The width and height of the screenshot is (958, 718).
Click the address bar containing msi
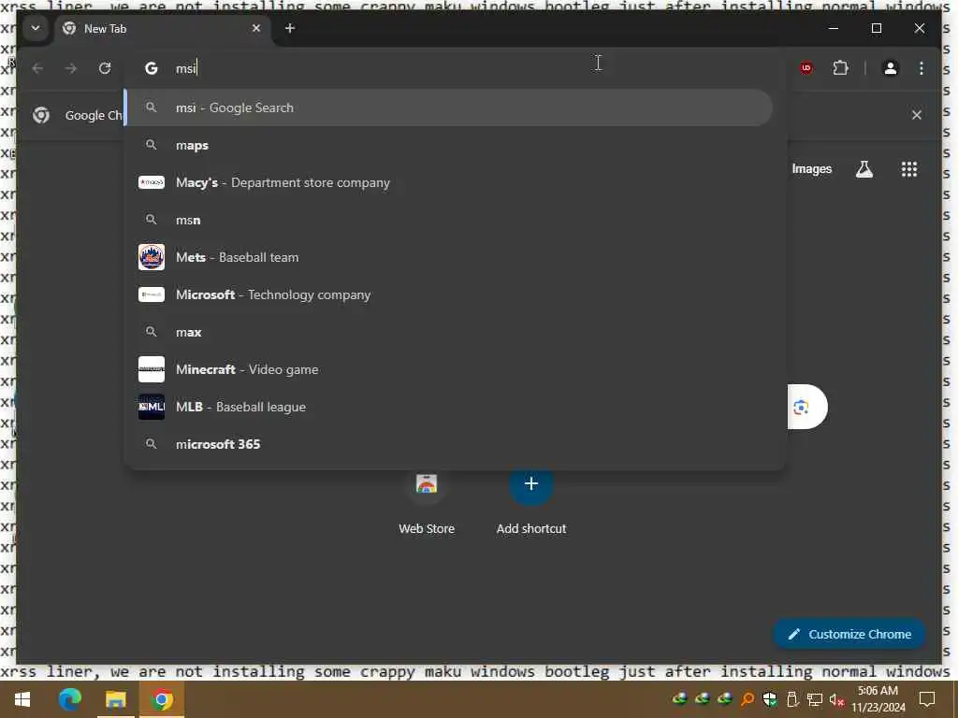pos(456,68)
